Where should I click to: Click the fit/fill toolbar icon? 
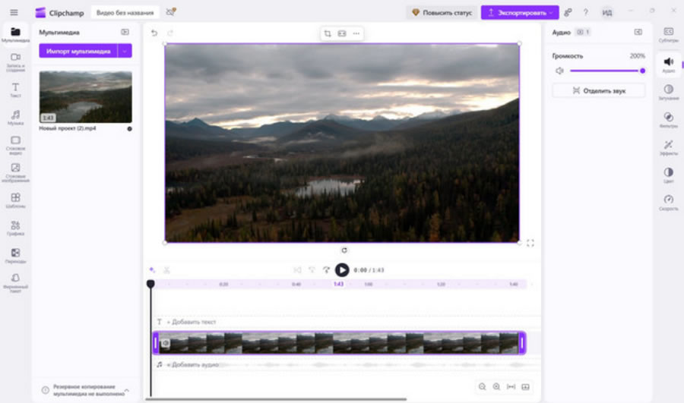coord(342,33)
